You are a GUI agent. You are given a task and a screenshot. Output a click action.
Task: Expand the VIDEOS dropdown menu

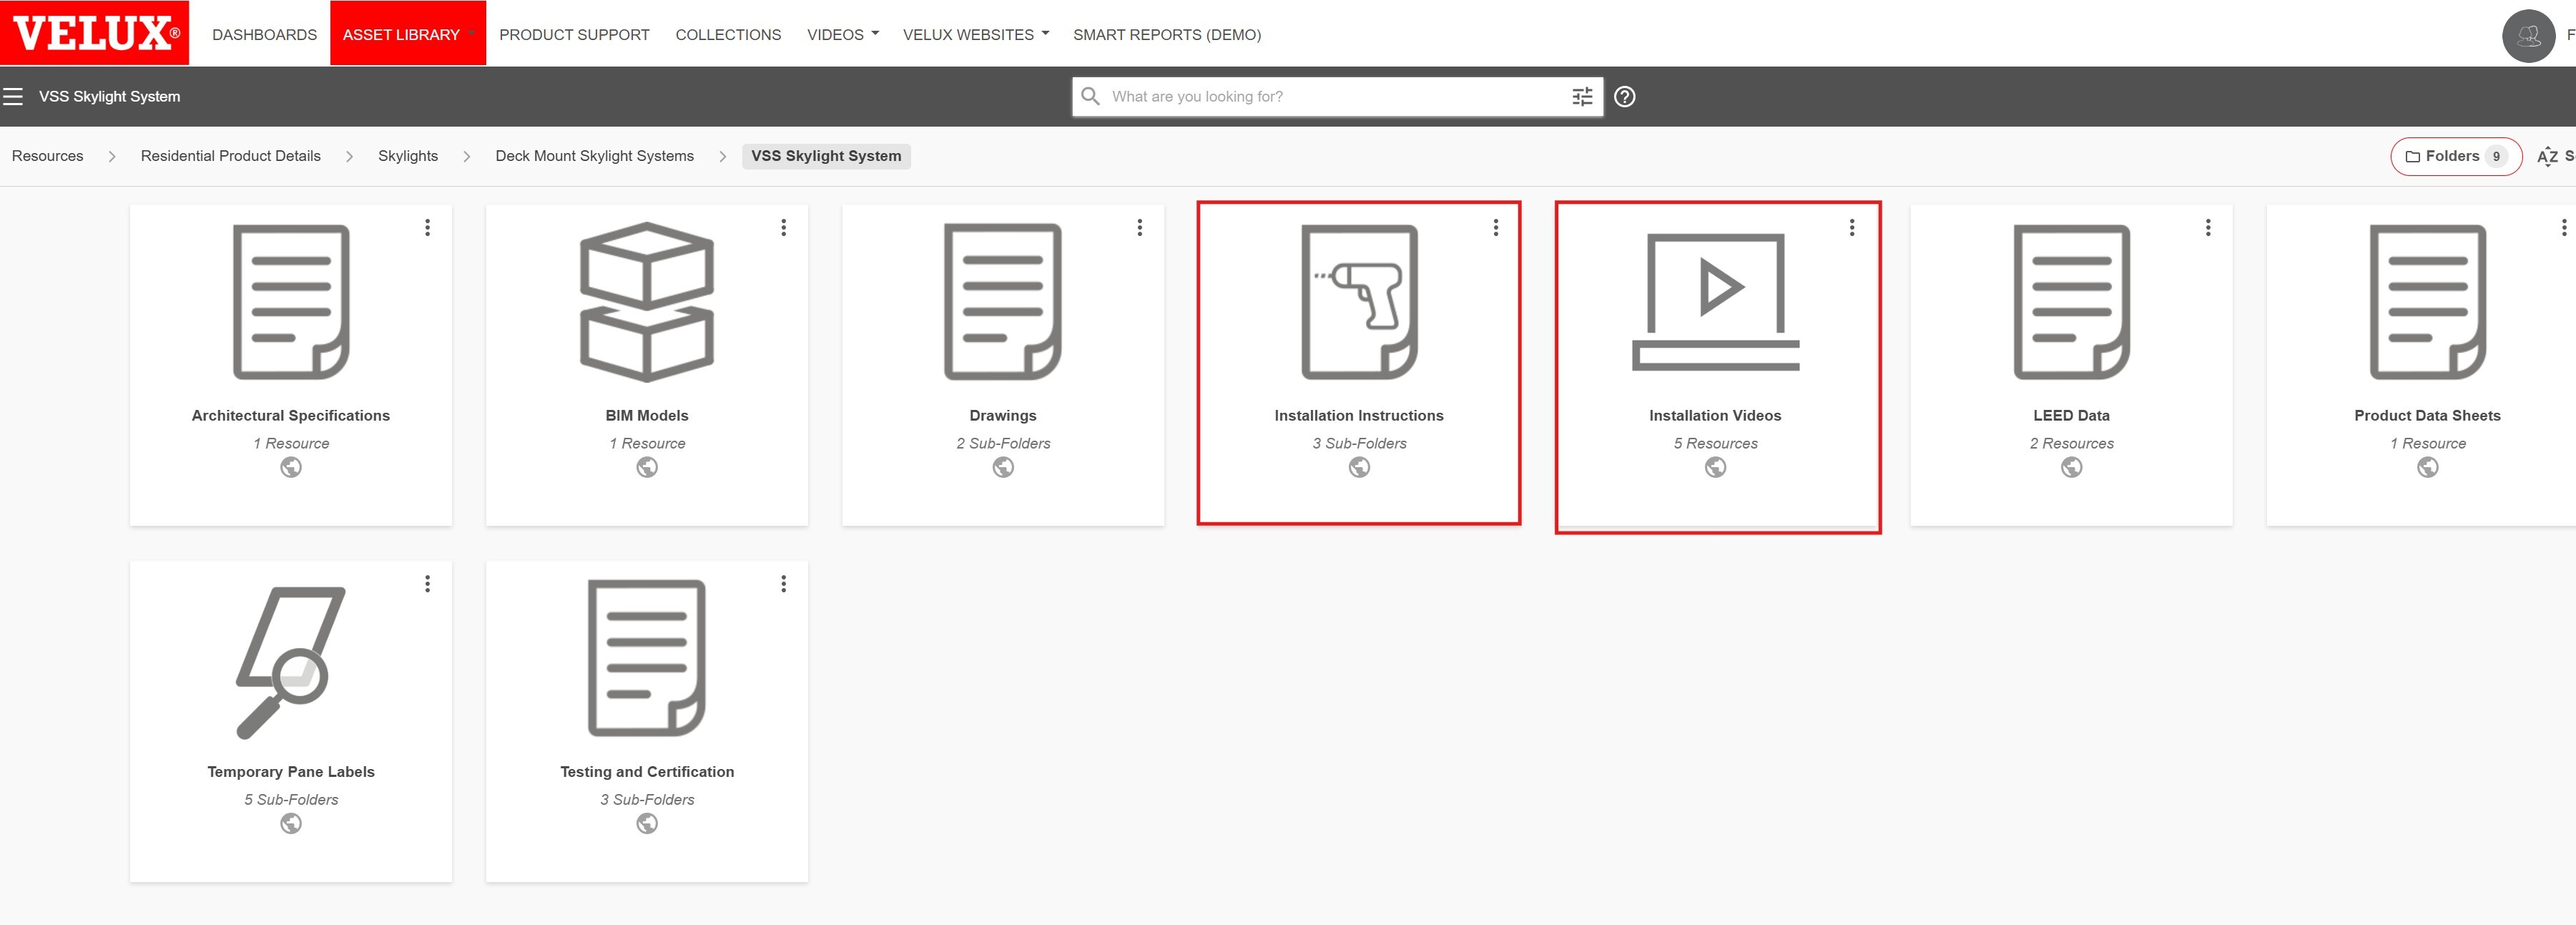click(x=843, y=34)
